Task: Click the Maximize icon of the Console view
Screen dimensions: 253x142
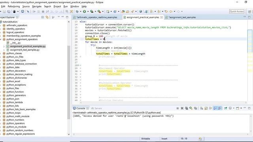Action: (x=249, y=108)
